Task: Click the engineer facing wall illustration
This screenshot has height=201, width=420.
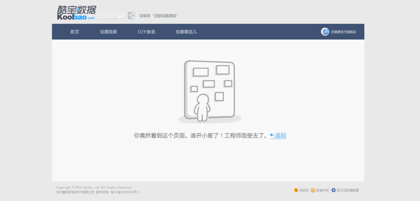Action: coord(210,92)
